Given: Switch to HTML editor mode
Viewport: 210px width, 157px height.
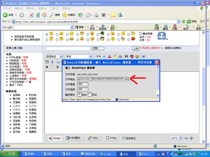Looking at the screenshot, I should tap(112, 138).
